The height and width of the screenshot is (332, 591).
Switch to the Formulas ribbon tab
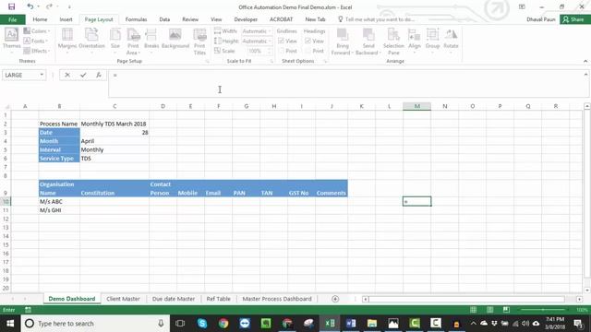tap(136, 19)
